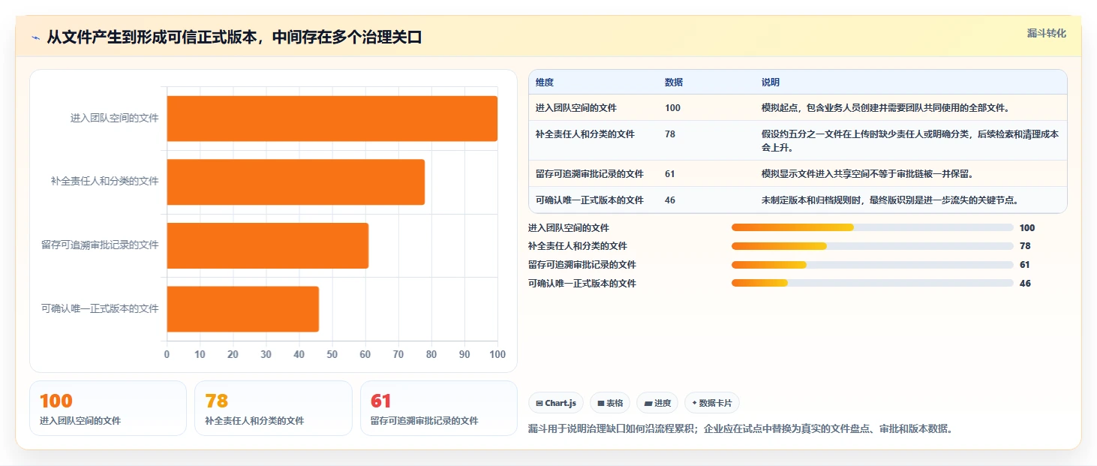Click the 进度 chip icon
Image resolution: width=1097 pixels, height=466 pixels.
point(648,404)
